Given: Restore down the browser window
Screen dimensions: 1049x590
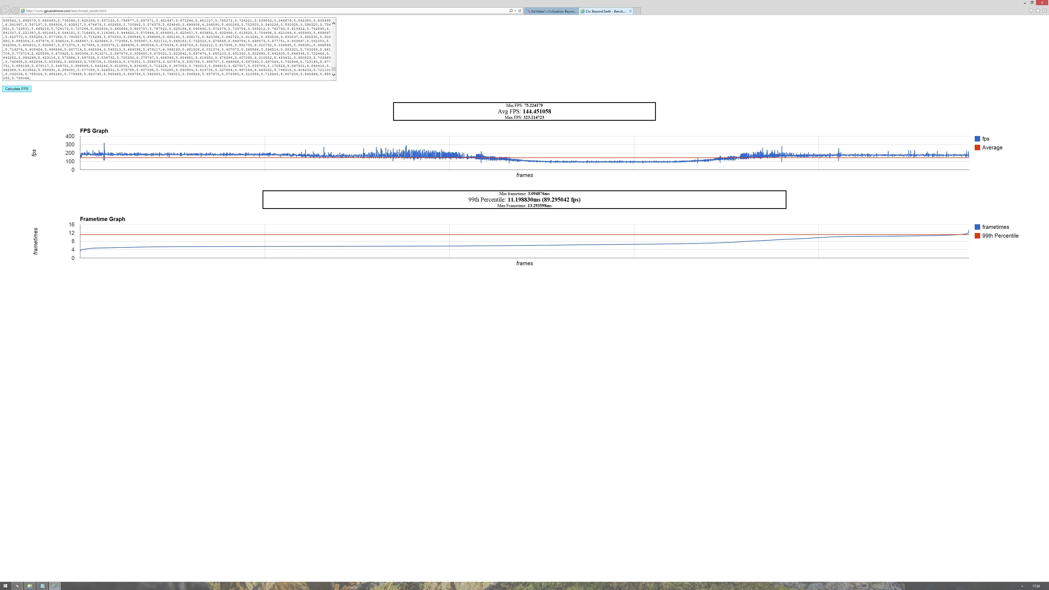Looking at the screenshot, I should [x=1032, y=2].
